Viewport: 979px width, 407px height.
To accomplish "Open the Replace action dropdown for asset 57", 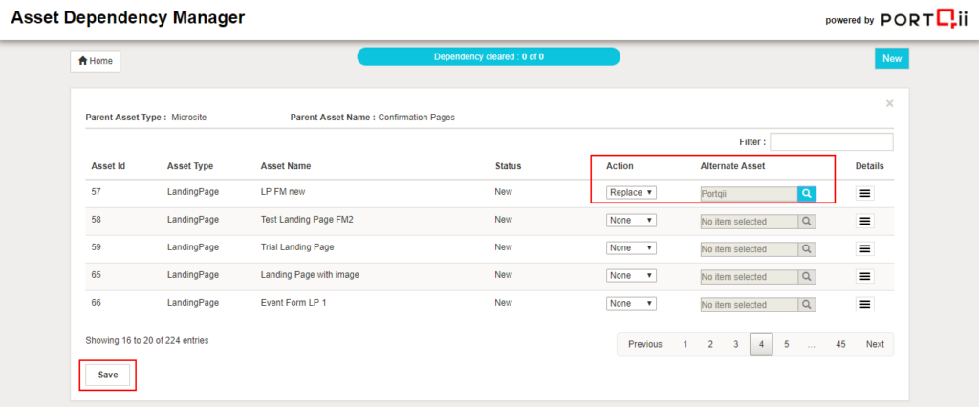I will coord(631,193).
